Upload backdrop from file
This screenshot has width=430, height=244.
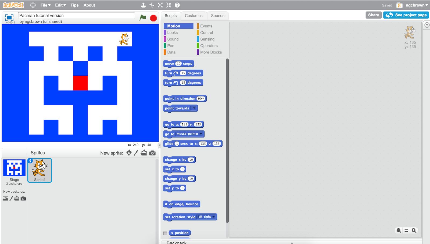click(17, 198)
